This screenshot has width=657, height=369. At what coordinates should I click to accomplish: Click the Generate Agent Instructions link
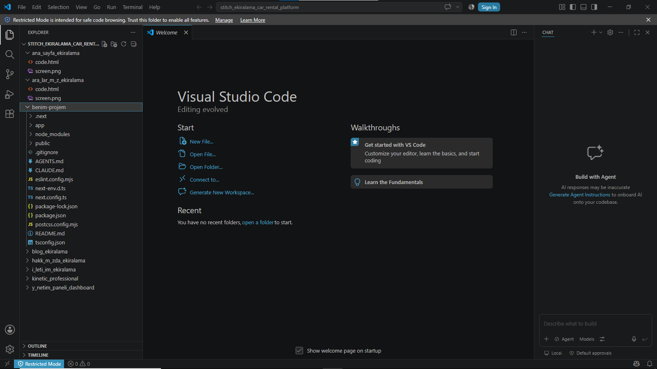tap(580, 195)
